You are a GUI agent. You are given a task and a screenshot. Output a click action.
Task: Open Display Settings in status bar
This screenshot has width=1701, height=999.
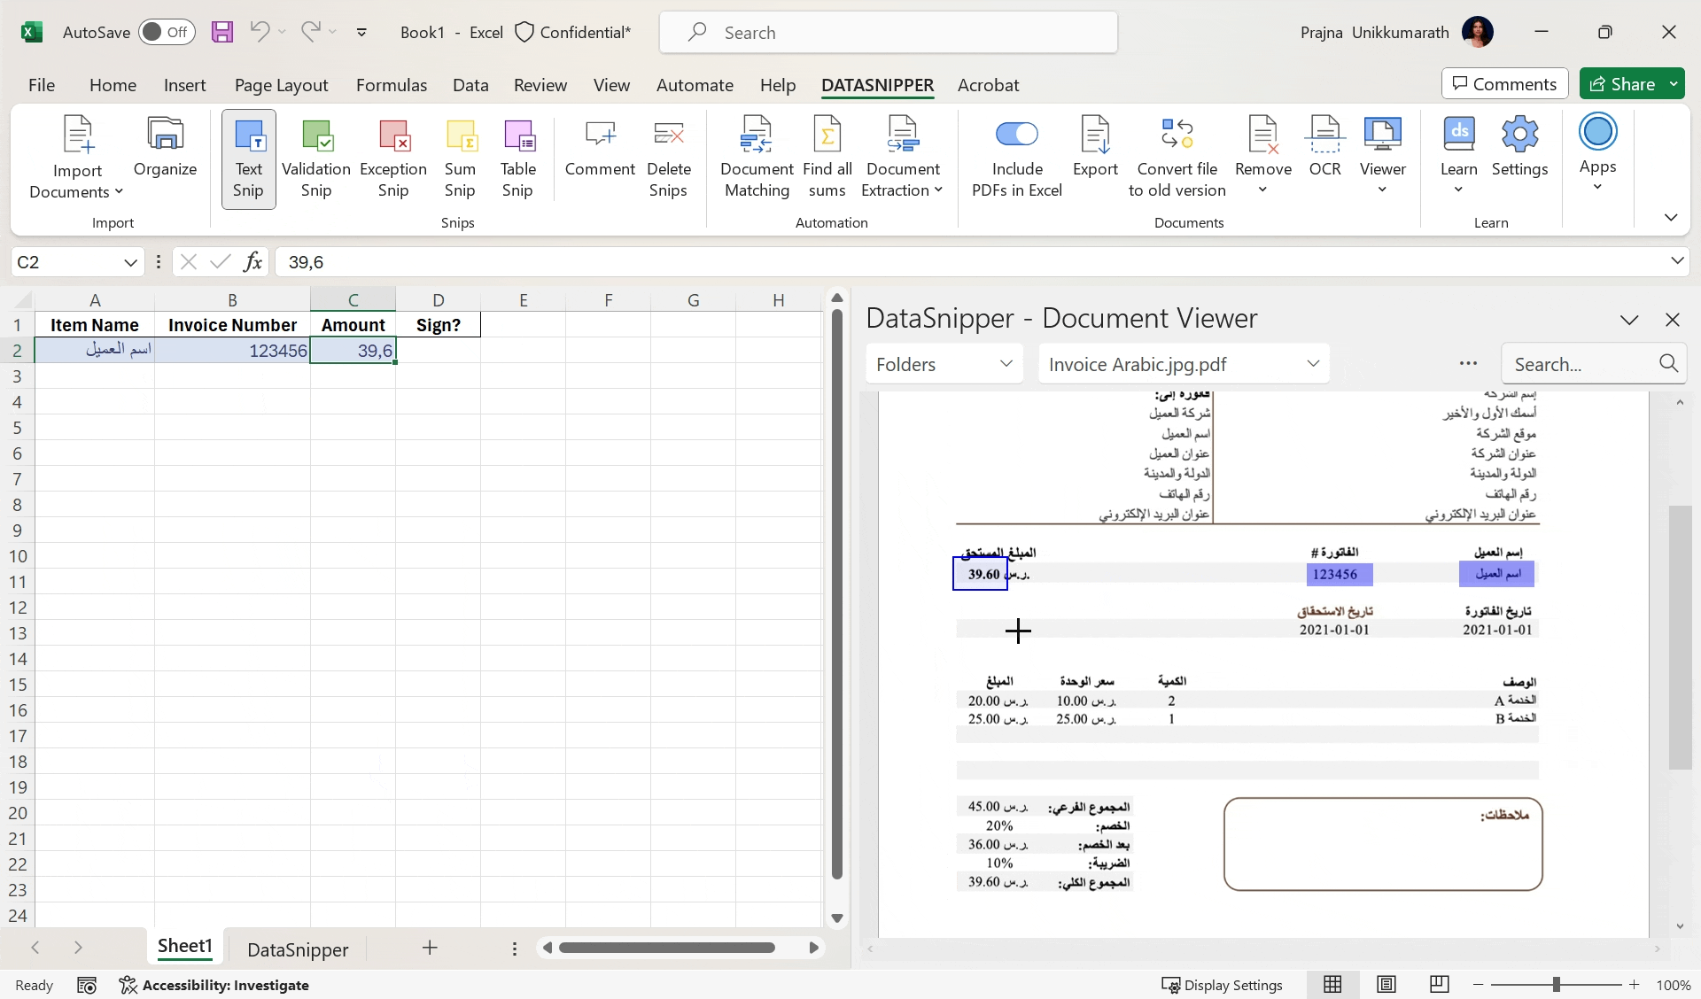click(1222, 985)
